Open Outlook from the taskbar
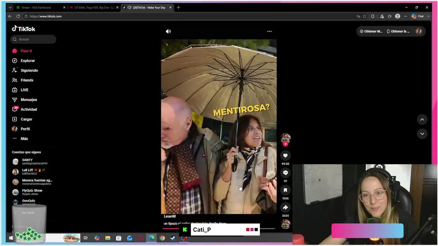Image resolution: width=438 pixels, height=246 pixels. 129,238
